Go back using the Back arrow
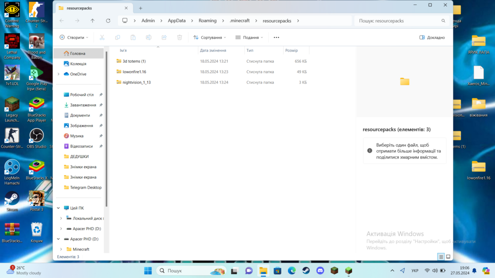The image size is (495, 278). coord(61,21)
